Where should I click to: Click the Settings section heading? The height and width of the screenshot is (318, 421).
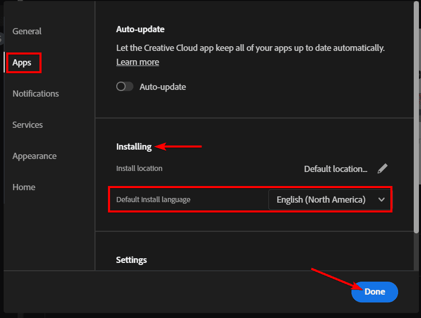[131, 260]
